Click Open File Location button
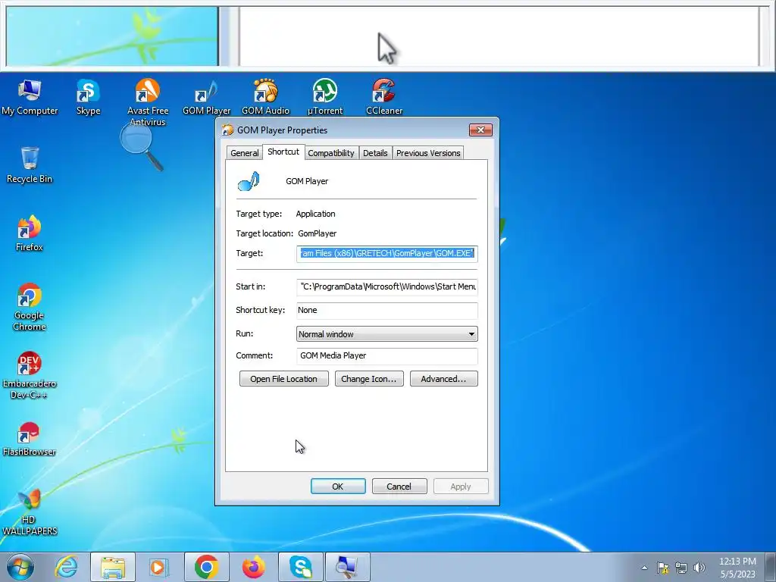 tap(284, 379)
